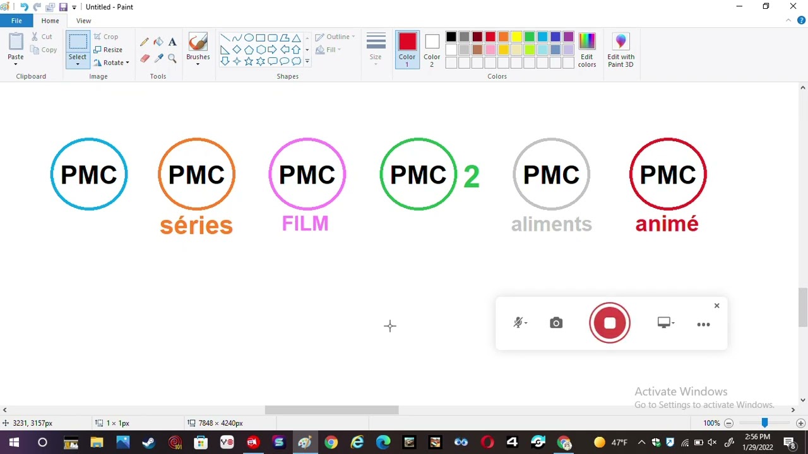Open the Rotate dropdown
Viewport: 808px width, 454px height.
point(112,63)
